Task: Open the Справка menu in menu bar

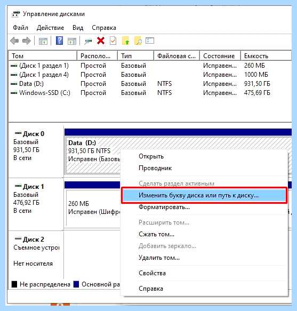Action: 104,28
